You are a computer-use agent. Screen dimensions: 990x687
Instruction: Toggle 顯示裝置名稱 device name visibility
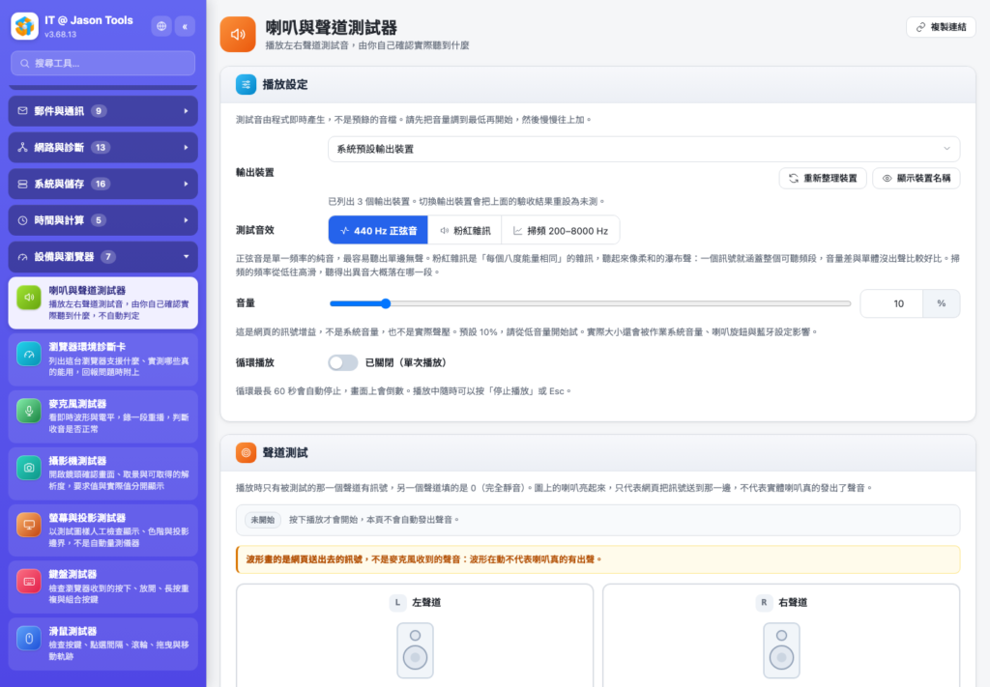[x=917, y=178]
